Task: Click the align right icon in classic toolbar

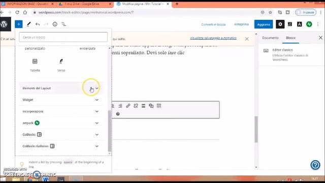Action: 120,106
